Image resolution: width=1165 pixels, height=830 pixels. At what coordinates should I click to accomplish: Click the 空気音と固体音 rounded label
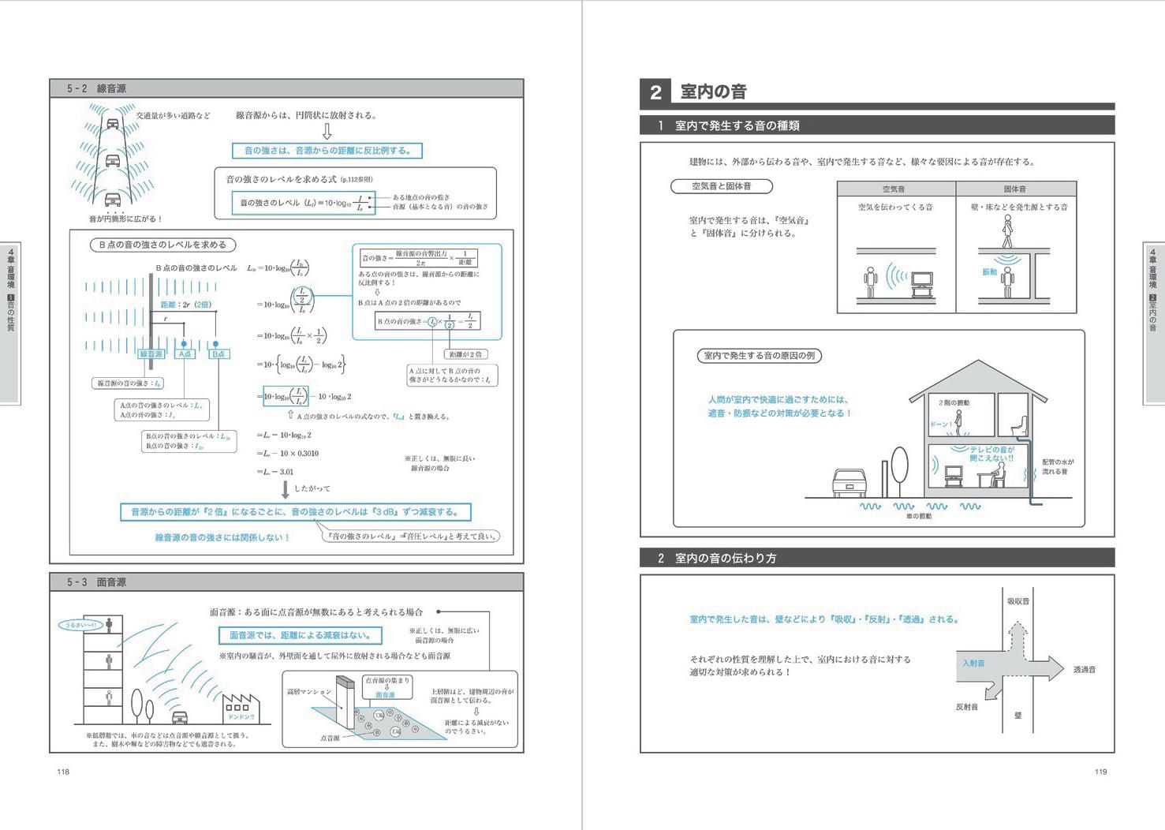[721, 186]
